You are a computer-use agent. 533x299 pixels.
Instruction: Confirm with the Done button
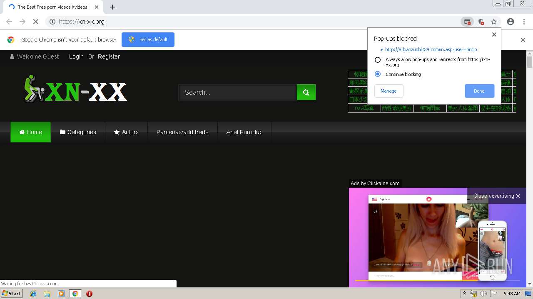tap(479, 91)
